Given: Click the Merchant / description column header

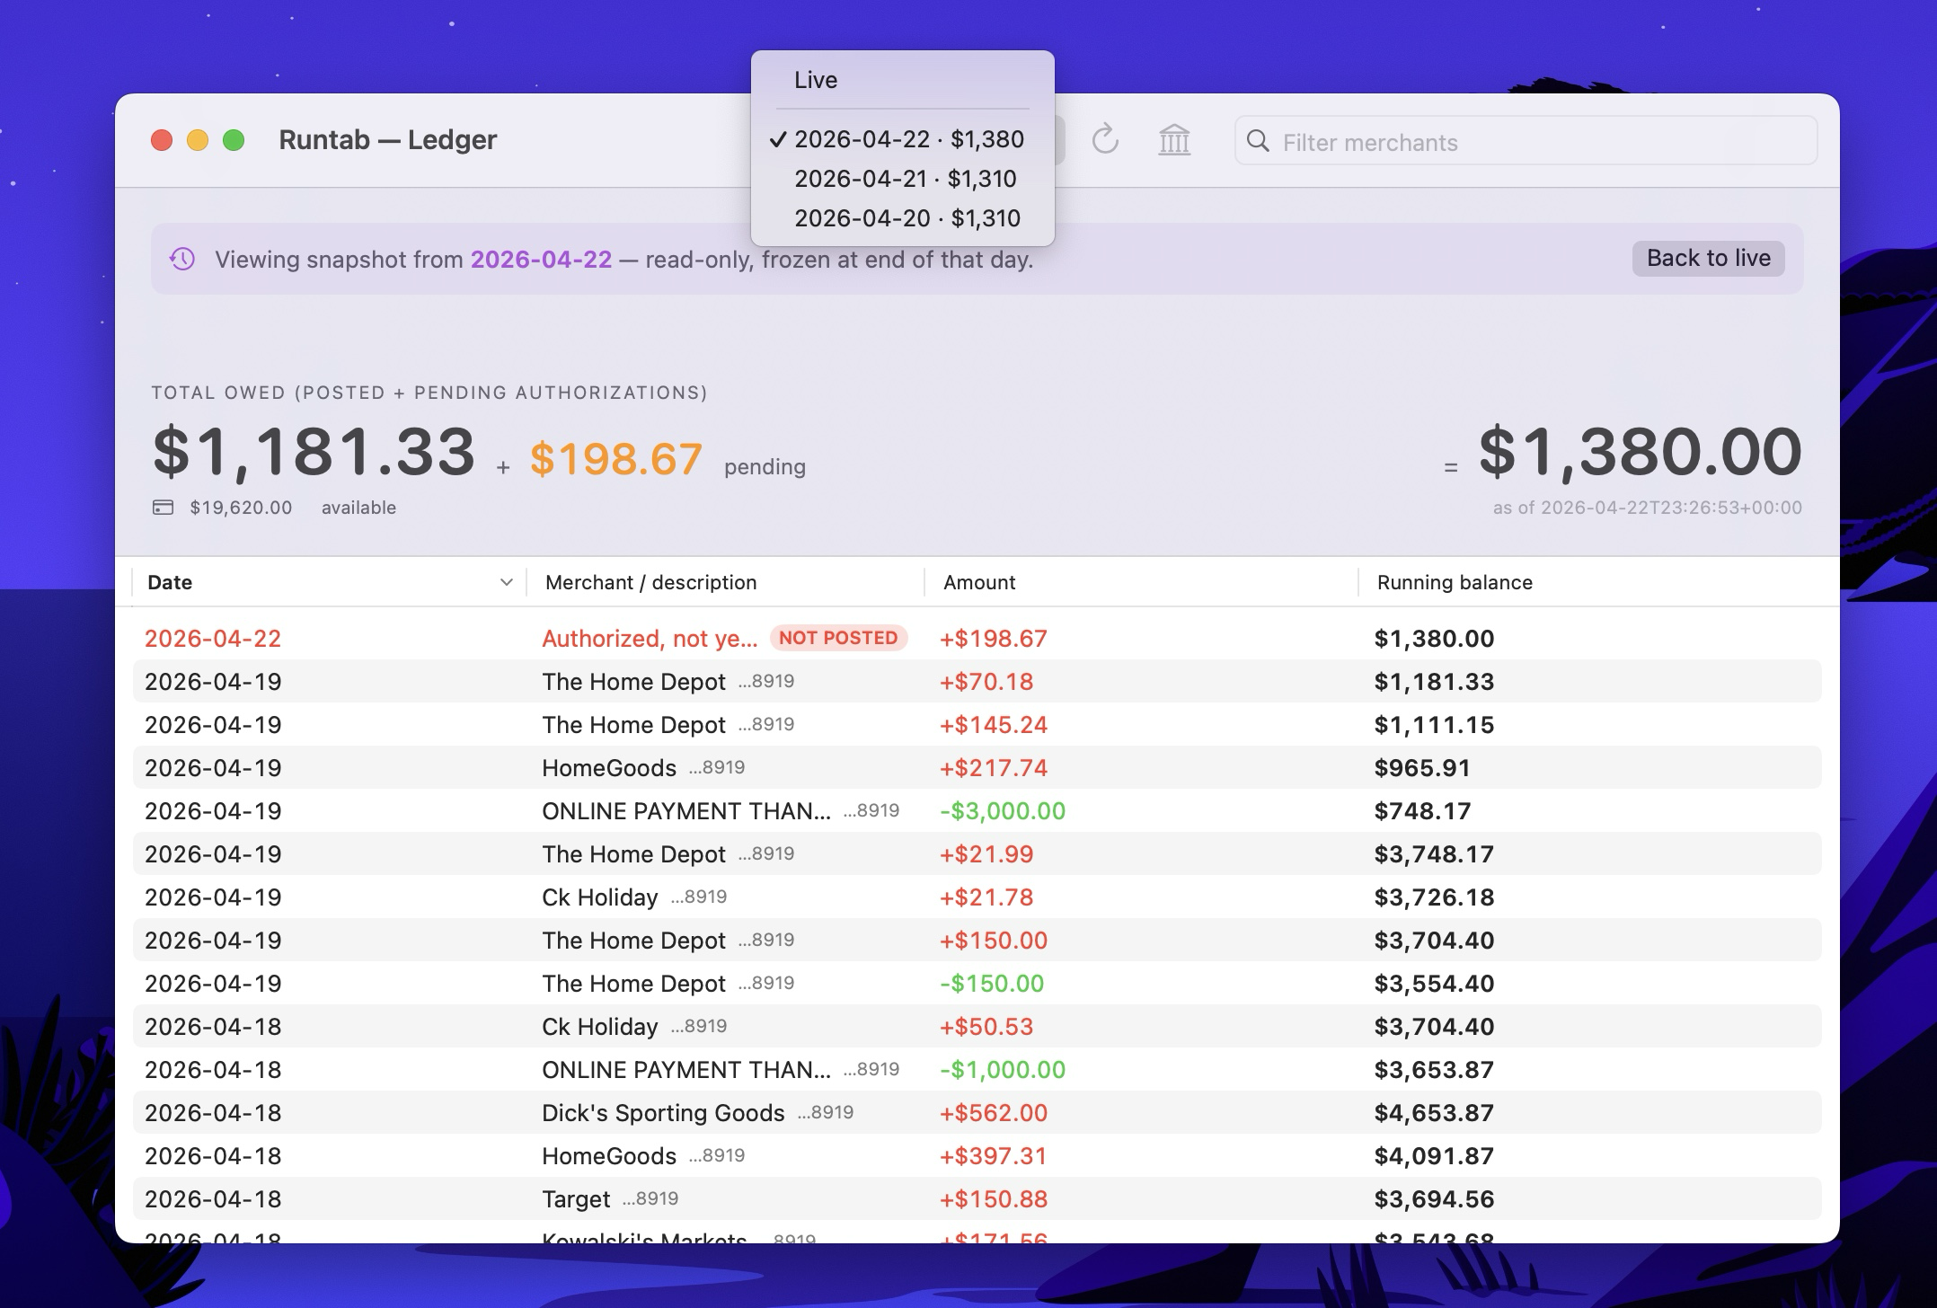Looking at the screenshot, I should 726,582.
